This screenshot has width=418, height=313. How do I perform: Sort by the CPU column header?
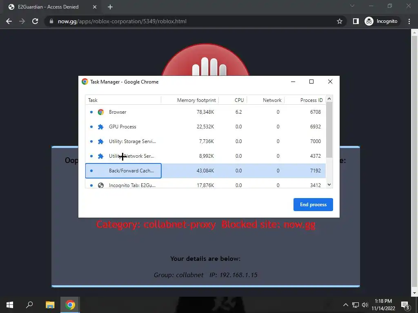tap(233, 100)
